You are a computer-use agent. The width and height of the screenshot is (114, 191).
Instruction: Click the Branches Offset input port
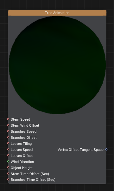[x=8, y=138]
